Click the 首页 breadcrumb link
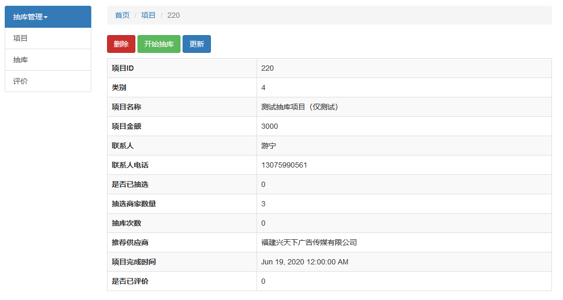The width and height of the screenshot is (563, 300). [122, 15]
